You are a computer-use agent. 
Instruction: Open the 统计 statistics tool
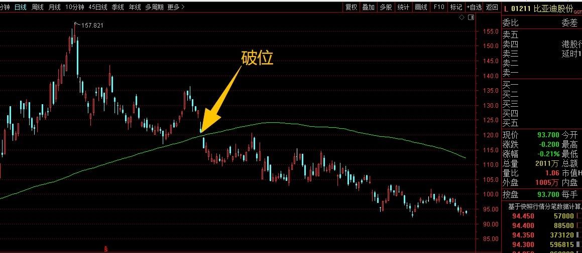click(403, 7)
